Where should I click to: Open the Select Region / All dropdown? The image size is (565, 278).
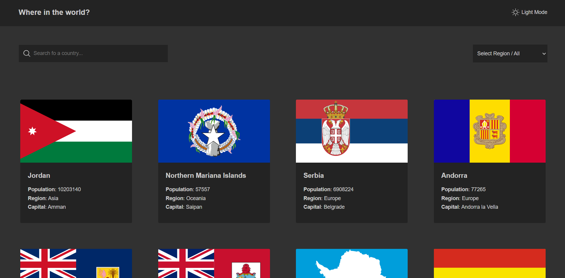(x=510, y=54)
